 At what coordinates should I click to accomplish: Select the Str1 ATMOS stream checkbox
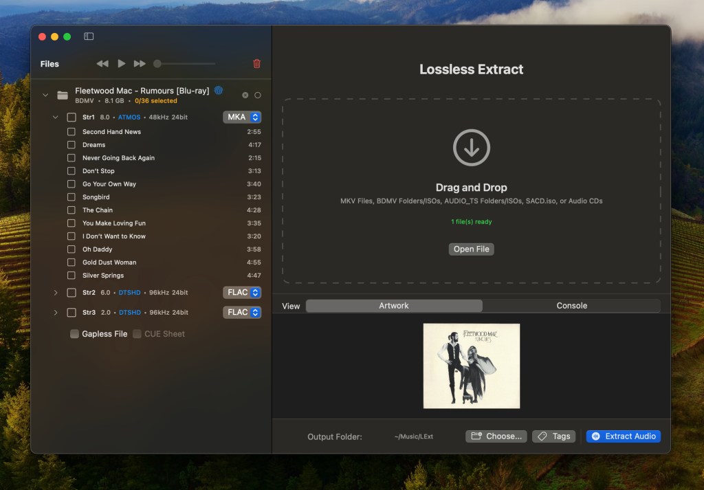71,118
